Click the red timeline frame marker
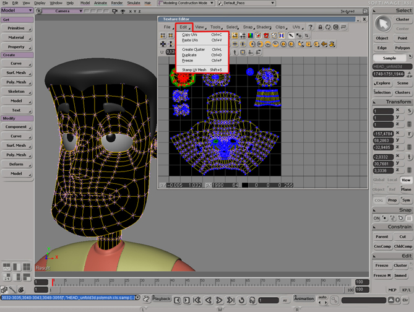This screenshot has width=414, height=312. click(53, 283)
